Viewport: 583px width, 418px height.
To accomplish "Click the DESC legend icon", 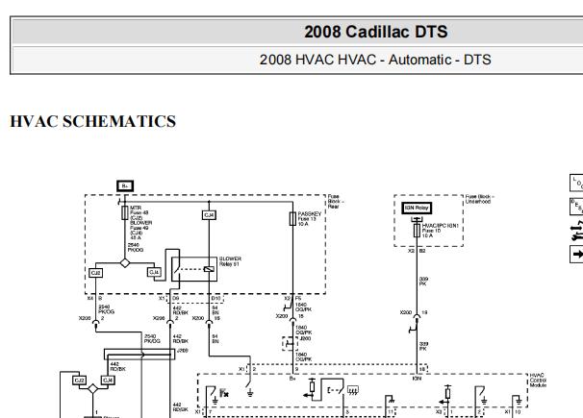I will pos(576,207).
